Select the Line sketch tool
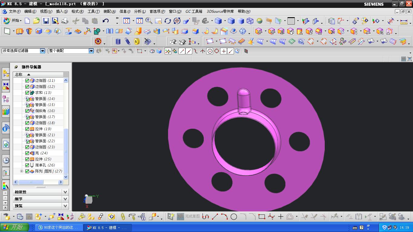413x232 pixels. pos(215,217)
